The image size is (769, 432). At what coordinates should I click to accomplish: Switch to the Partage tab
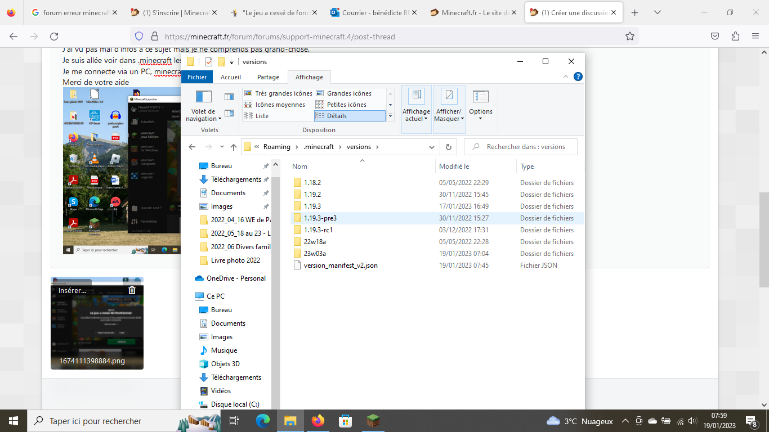click(x=268, y=77)
